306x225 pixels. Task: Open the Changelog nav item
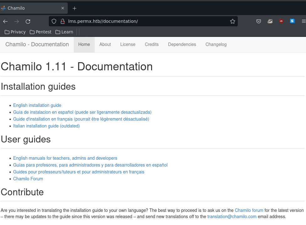pyautogui.click(x=216, y=45)
